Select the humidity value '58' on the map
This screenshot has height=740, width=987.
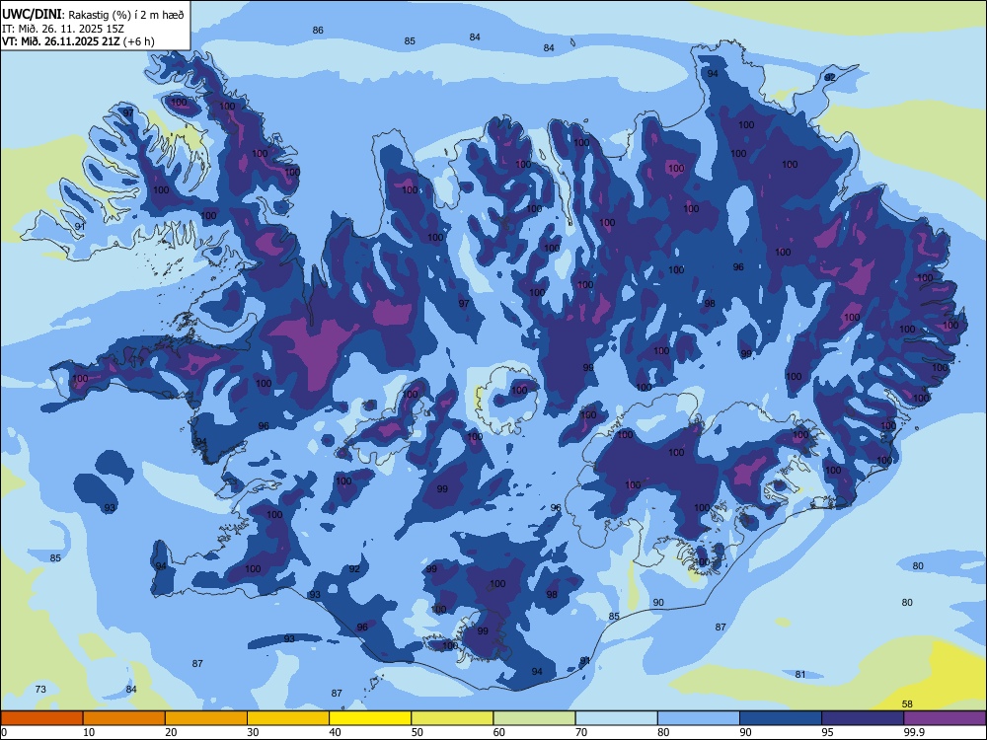[907, 703]
